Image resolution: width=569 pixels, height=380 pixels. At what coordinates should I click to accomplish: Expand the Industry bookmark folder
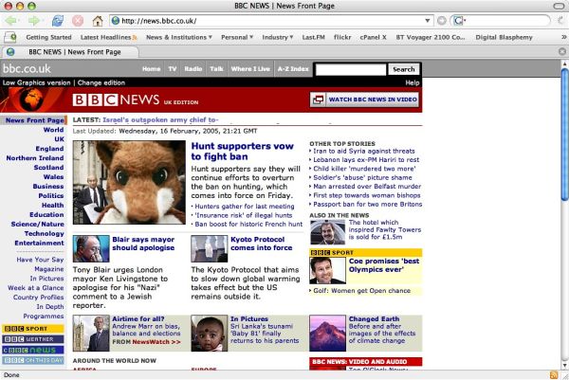coord(278,37)
